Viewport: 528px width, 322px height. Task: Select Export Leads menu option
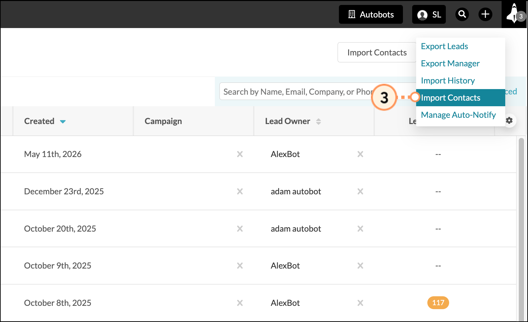tap(445, 46)
